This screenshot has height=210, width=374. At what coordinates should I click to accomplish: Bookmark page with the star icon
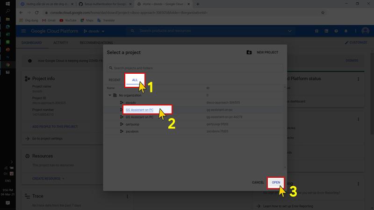coord(323,13)
